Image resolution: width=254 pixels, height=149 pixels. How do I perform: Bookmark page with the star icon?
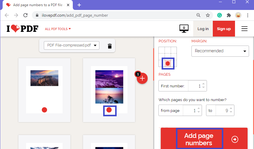point(208,15)
